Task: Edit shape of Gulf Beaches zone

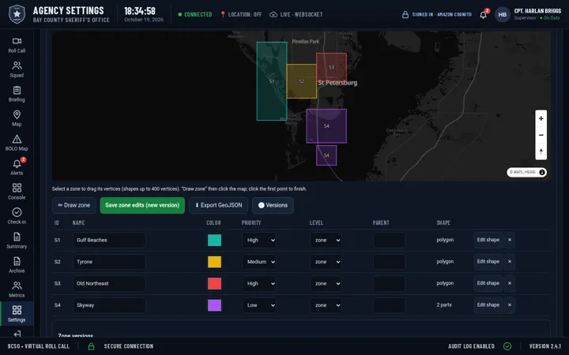Action: [488, 240]
